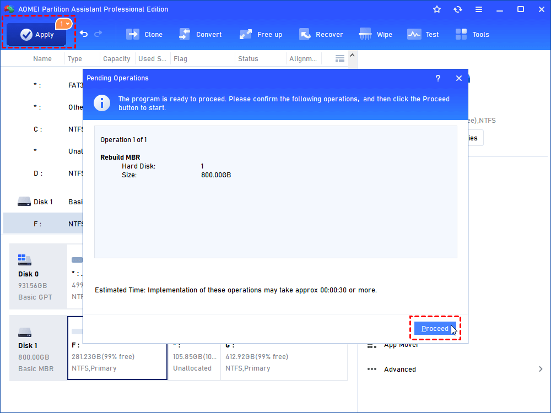Select the F: partition row in the list
The width and height of the screenshot is (551, 413).
point(43,224)
